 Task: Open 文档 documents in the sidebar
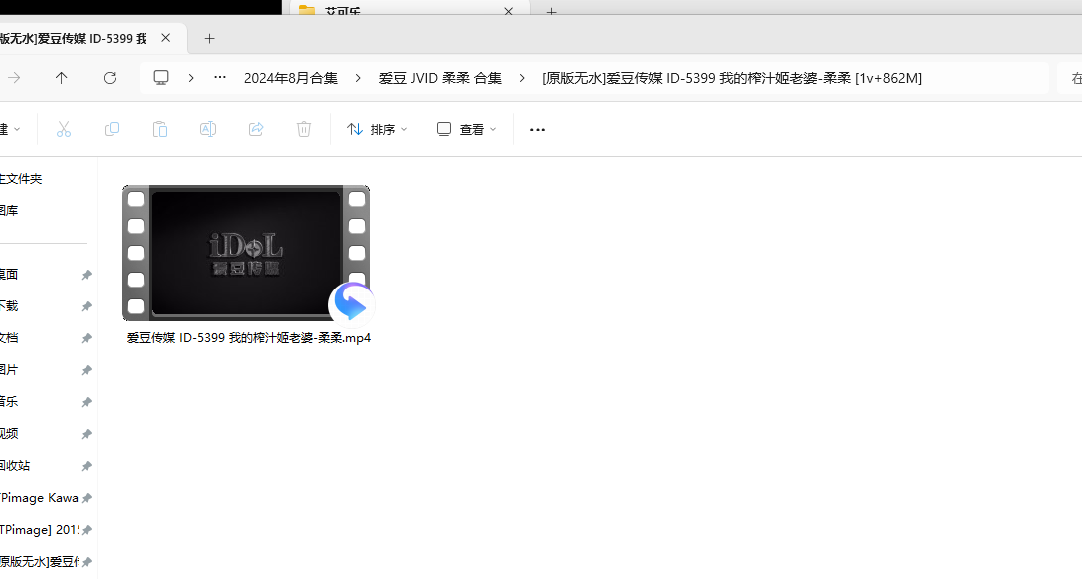pyautogui.click(x=9, y=338)
